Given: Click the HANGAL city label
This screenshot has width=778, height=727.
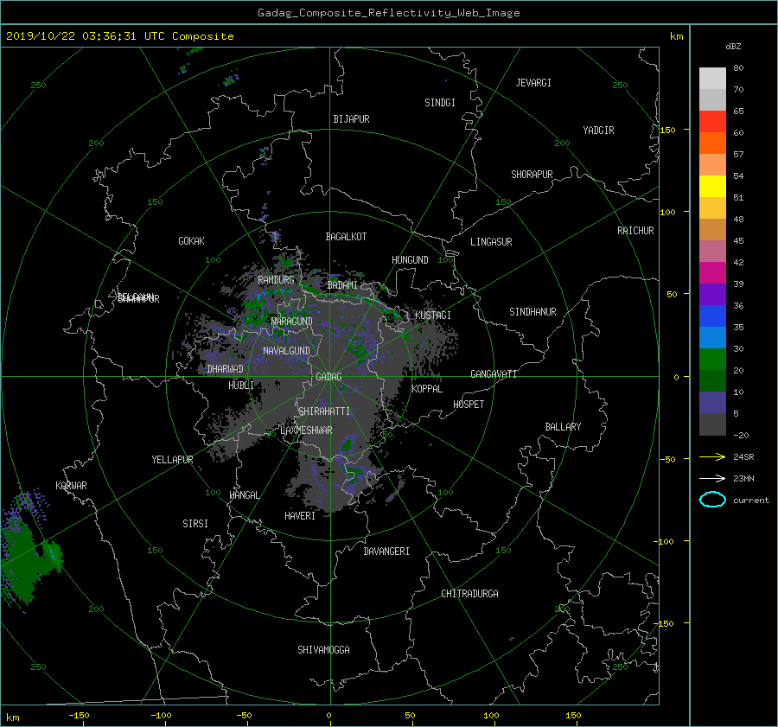Looking at the screenshot, I should 244,495.
